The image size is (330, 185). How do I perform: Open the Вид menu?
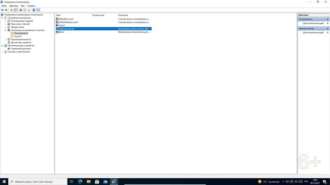(23, 6)
